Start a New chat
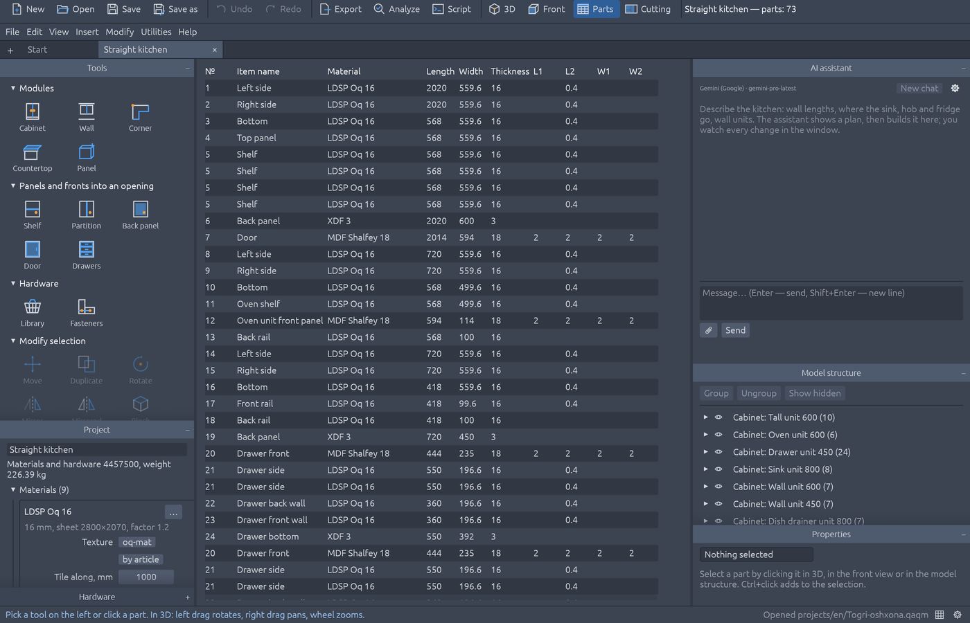970x623 pixels. point(919,88)
